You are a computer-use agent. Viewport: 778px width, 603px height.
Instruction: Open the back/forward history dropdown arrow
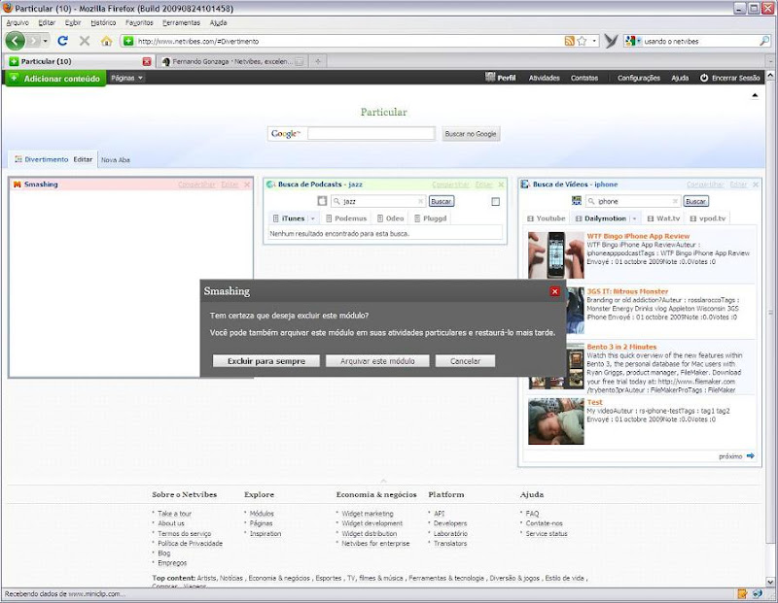pyautogui.click(x=46, y=41)
